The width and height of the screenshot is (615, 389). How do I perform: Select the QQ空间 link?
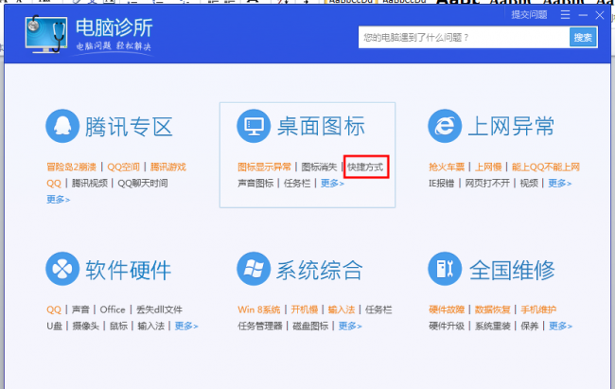click(x=124, y=167)
